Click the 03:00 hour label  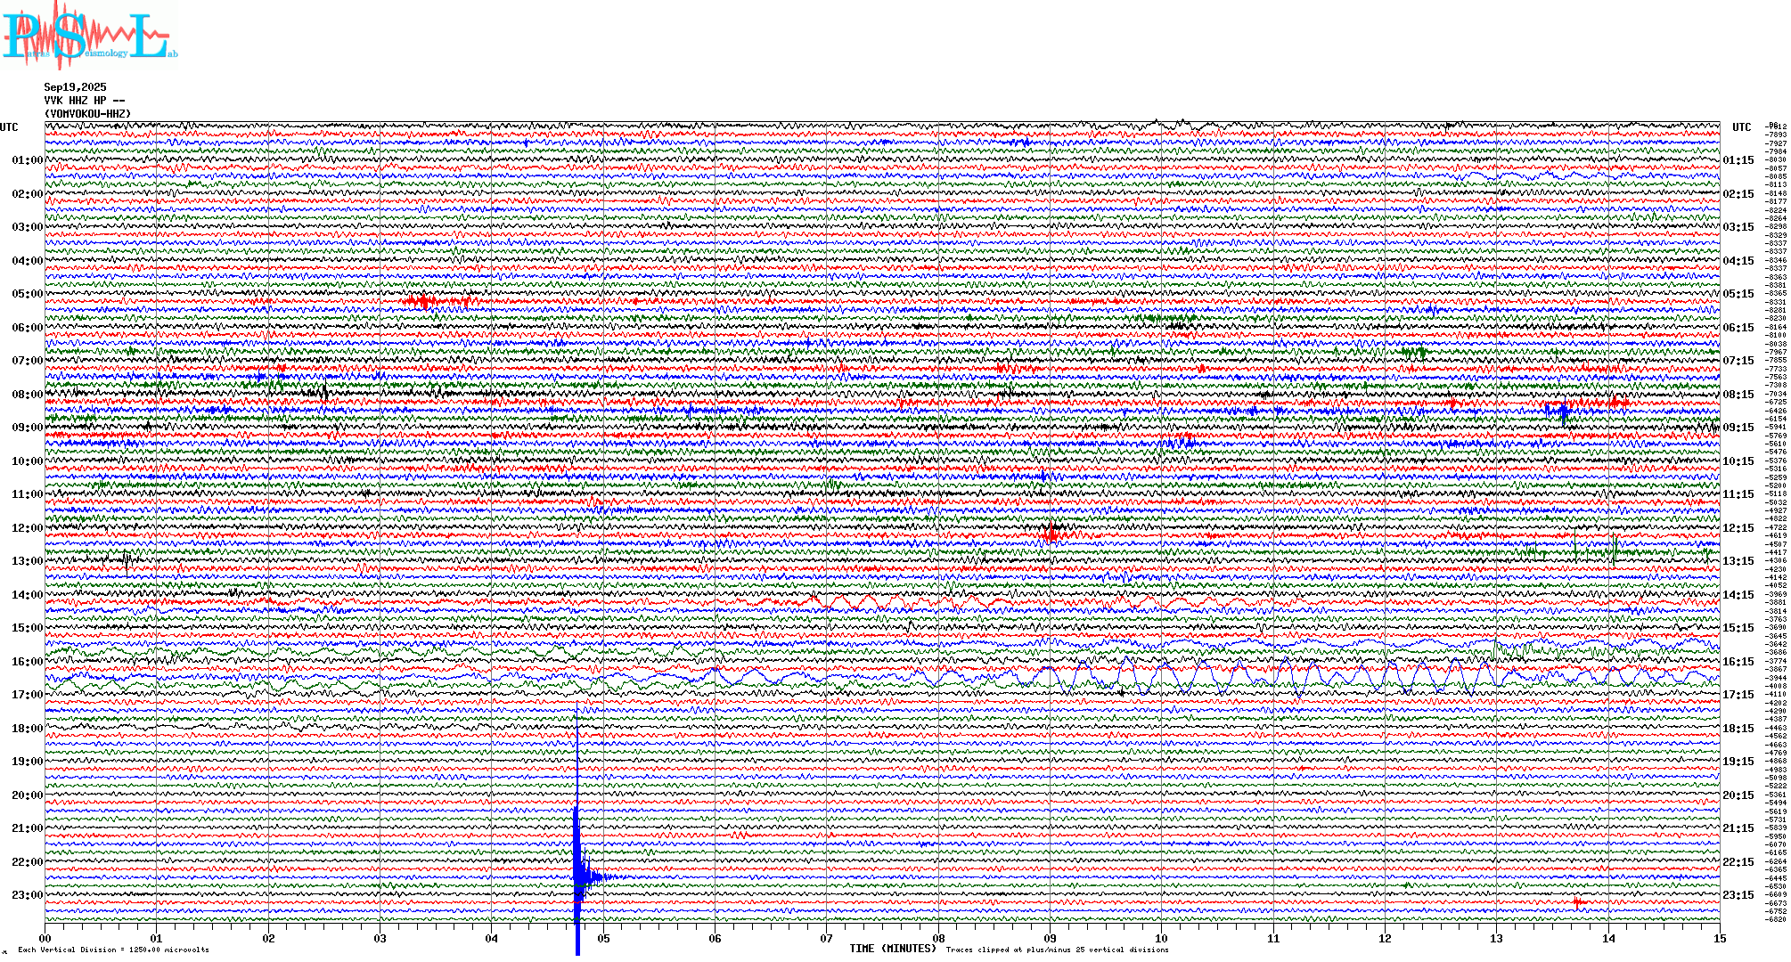[x=27, y=227]
